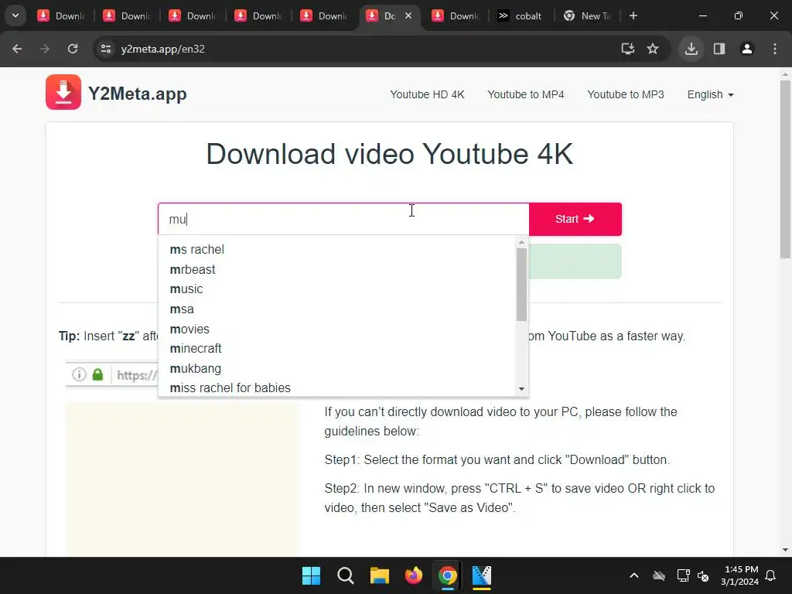The image size is (792, 594).
Task: Click the browser forward arrow
Action: point(45,49)
